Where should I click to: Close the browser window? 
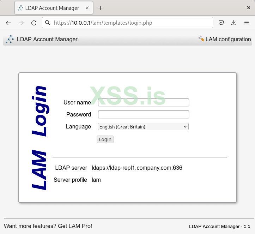pyautogui.click(x=249, y=8)
